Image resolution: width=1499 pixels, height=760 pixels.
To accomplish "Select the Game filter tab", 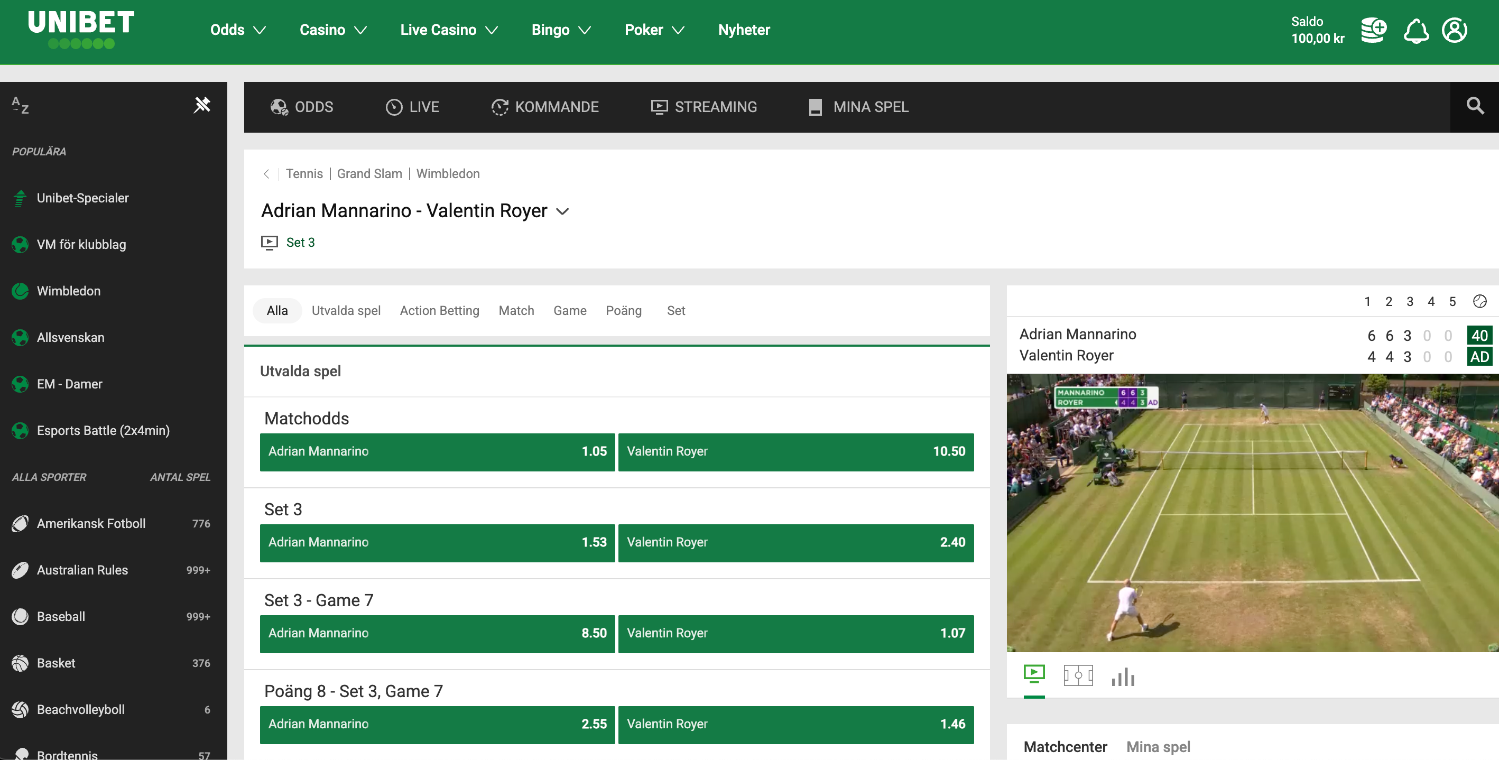I will (570, 311).
